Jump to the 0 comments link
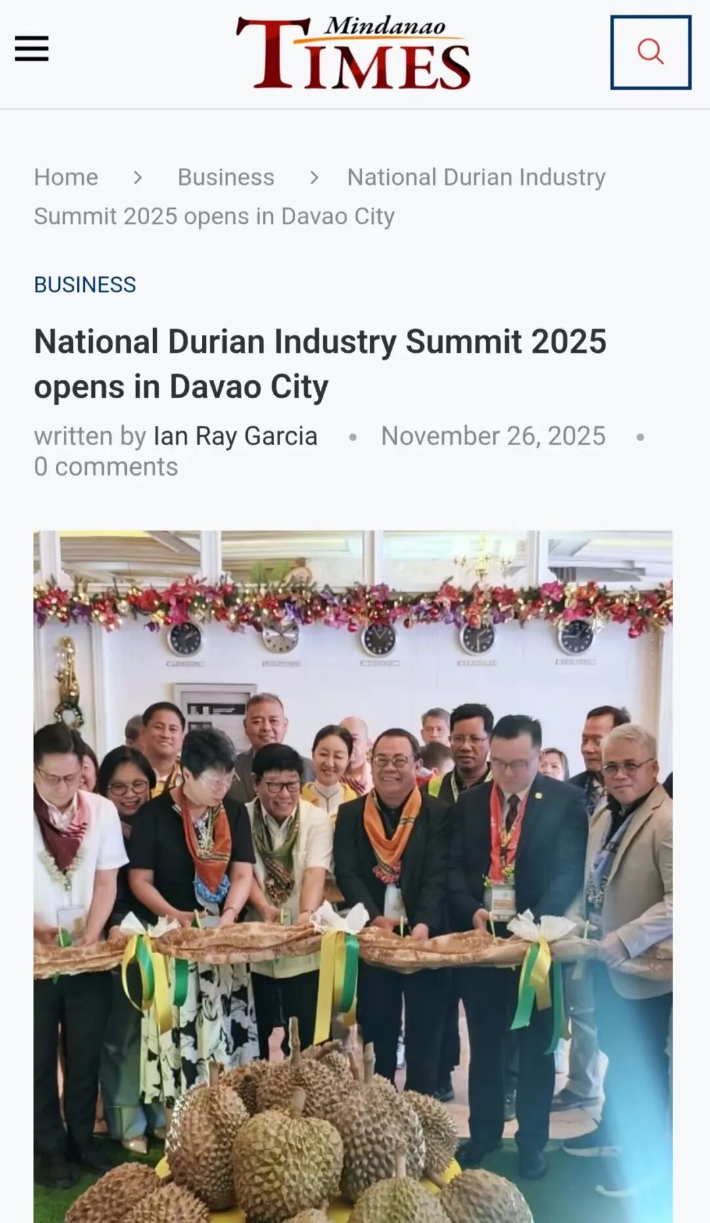This screenshot has height=1223, width=710. pyautogui.click(x=106, y=467)
